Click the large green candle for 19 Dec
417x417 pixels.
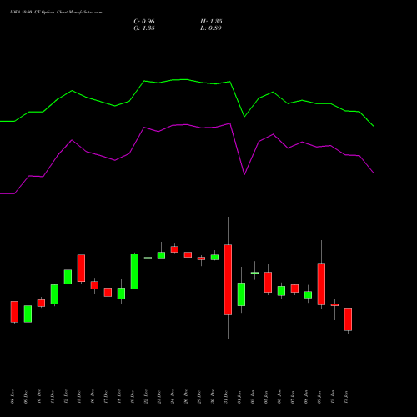[x=134, y=271]
